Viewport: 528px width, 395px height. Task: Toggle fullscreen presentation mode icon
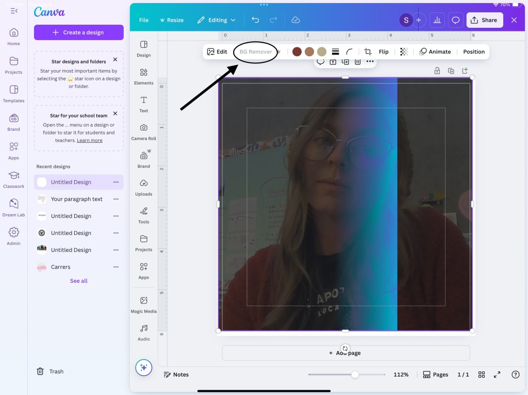click(497, 374)
